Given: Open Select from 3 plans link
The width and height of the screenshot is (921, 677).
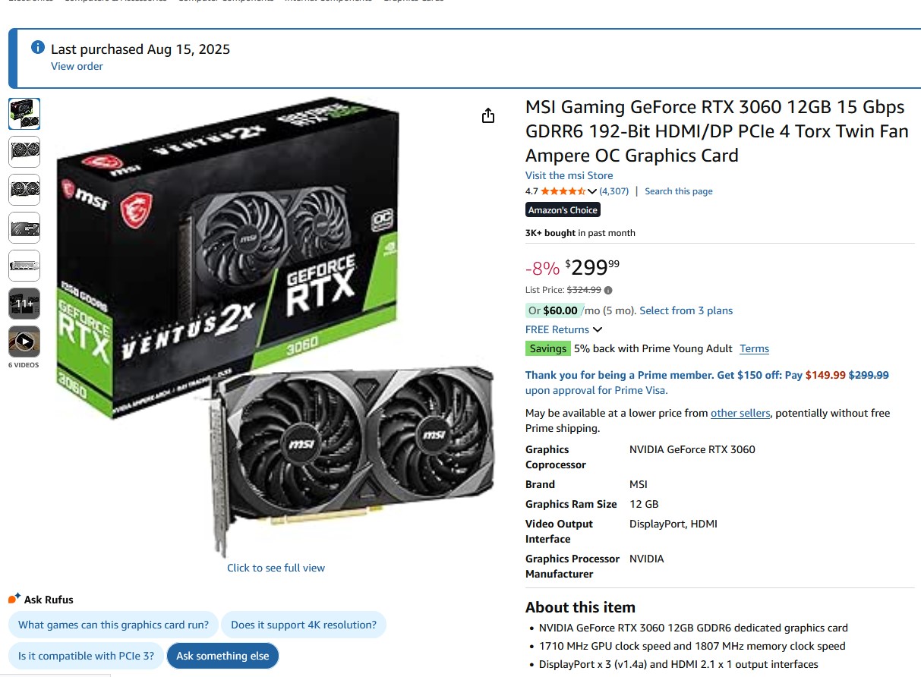Looking at the screenshot, I should tap(686, 310).
